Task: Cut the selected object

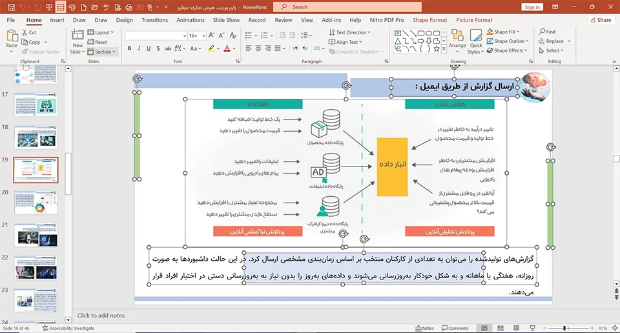Action: [x=29, y=32]
